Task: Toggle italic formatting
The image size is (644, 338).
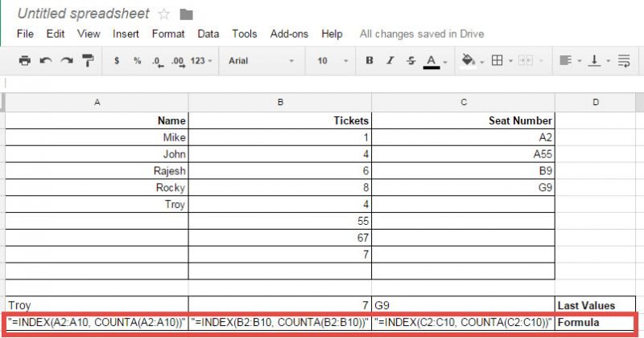Action: 390,61
